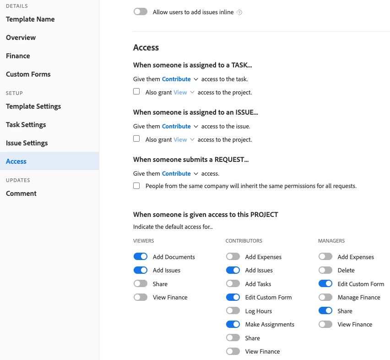The image size is (390, 360).
Task: Enable Allow users to add issues inline
Action: click(x=141, y=12)
